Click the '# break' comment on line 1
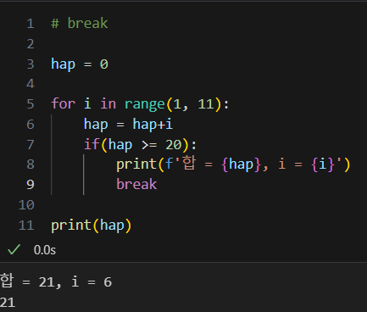The width and height of the screenshot is (367, 312). [x=80, y=23]
